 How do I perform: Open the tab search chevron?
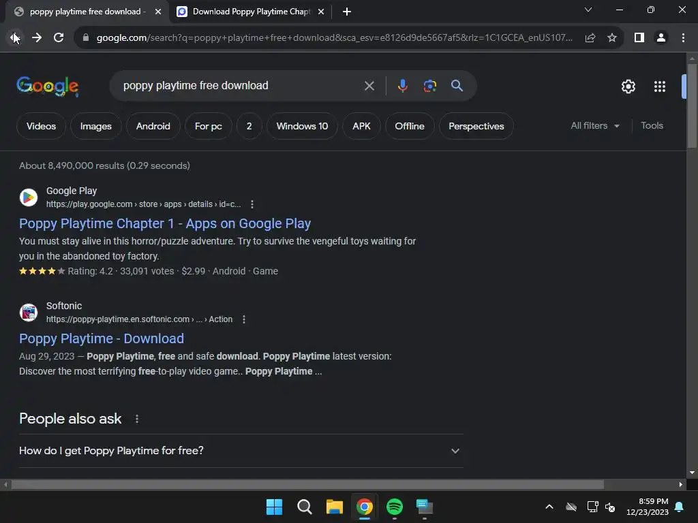pos(588,10)
